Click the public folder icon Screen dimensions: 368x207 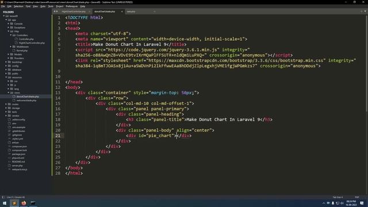[9, 74]
